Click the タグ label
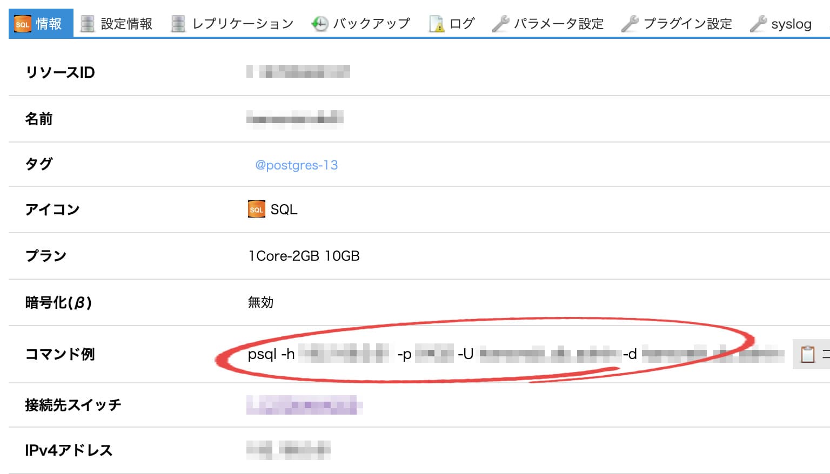This screenshot has height=474, width=830. (39, 164)
